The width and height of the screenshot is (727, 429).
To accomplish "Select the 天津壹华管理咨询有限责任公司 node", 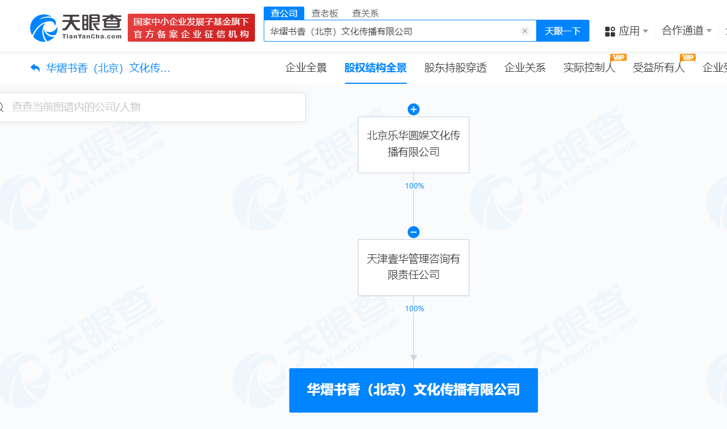I will point(413,267).
